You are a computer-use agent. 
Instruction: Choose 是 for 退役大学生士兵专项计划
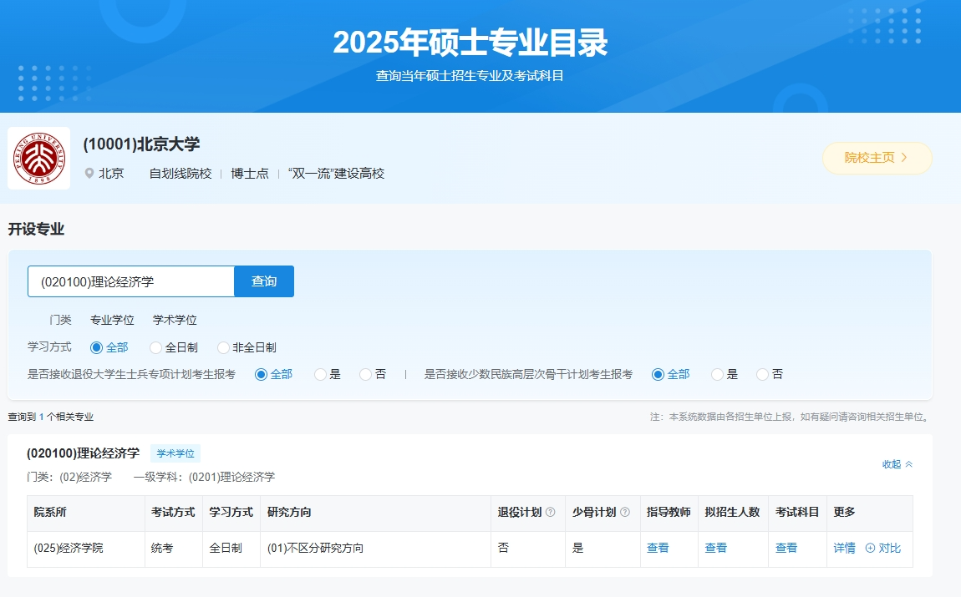click(x=320, y=375)
